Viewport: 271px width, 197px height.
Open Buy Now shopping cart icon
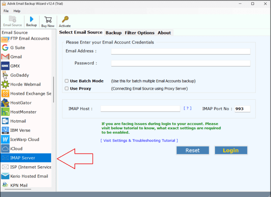48,20
